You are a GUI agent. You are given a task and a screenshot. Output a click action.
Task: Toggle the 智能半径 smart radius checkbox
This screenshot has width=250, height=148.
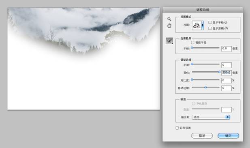pos(192,43)
